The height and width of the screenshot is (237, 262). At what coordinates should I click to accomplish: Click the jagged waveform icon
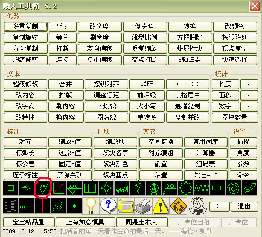pos(122,188)
